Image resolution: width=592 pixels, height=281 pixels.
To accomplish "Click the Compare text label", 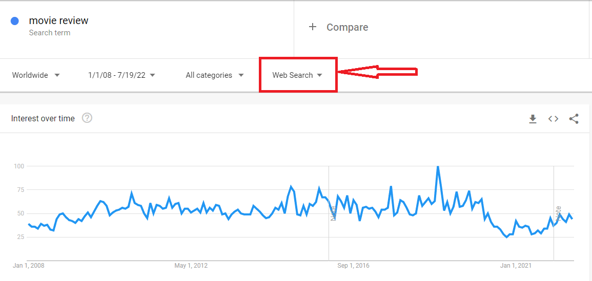I will 347,28.
